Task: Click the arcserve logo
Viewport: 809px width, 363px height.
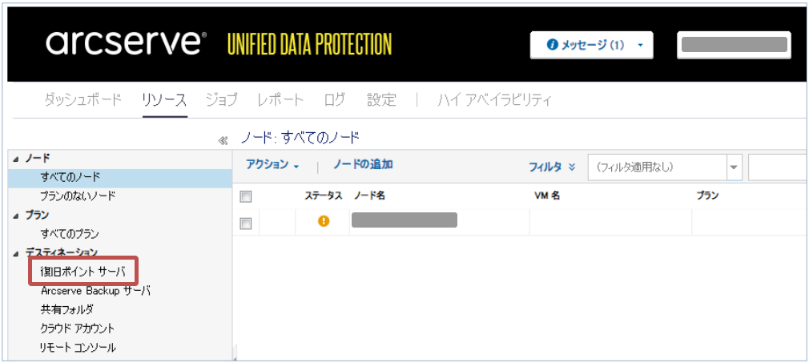Action: (x=126, y=43)
